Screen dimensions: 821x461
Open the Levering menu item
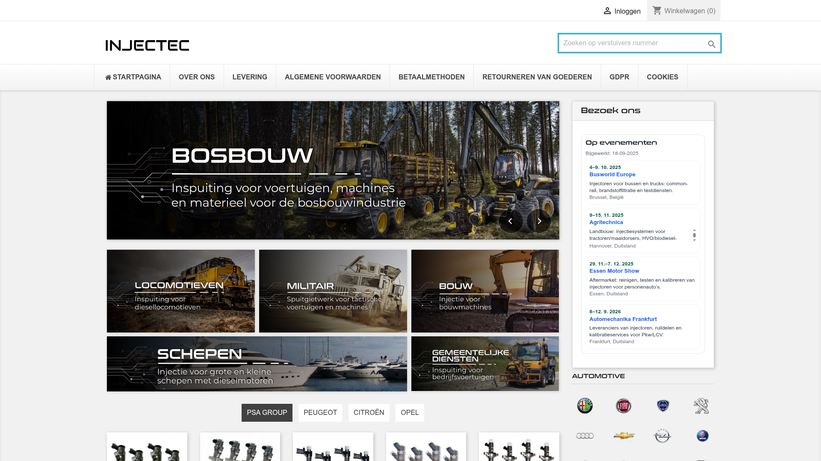coord(250,77)
